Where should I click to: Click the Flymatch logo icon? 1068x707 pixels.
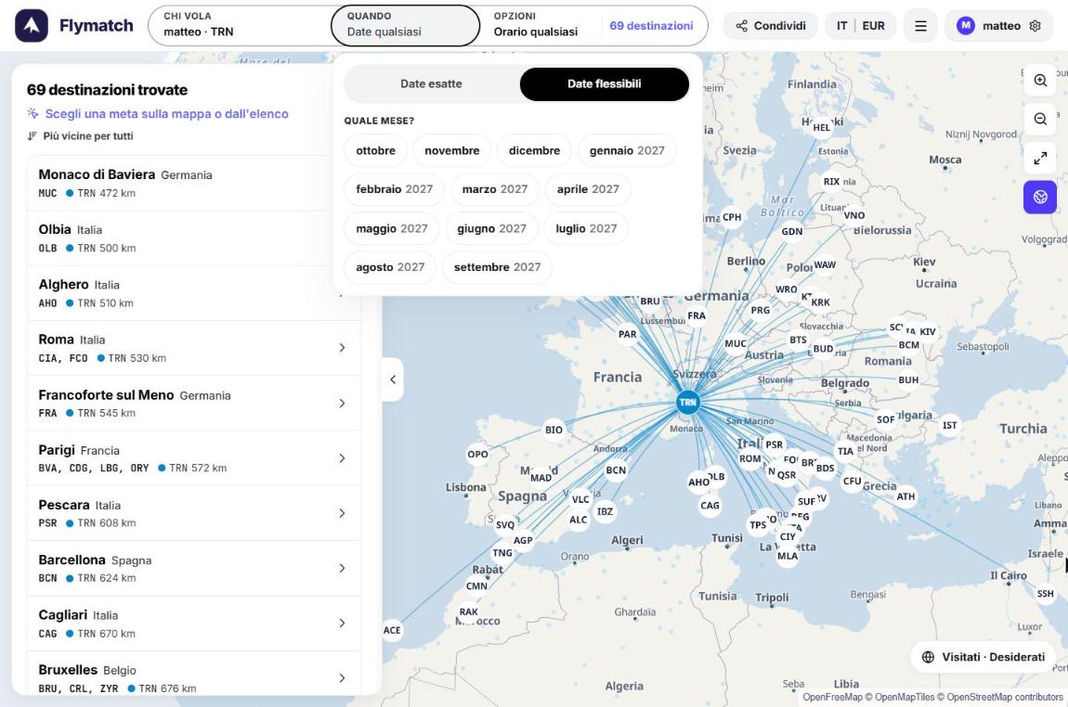pyautogui.click(x=32, y=26)
